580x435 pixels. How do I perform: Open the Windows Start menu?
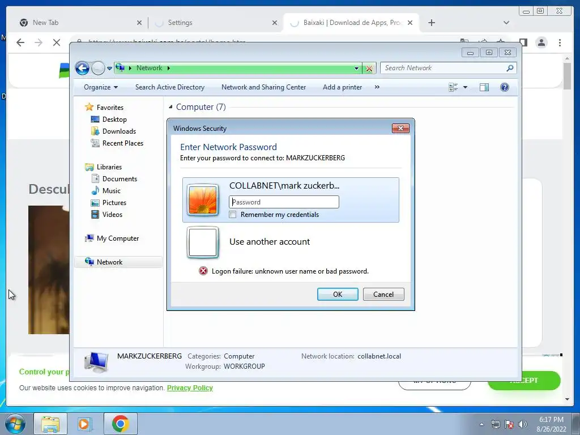[x=15, y=424]
